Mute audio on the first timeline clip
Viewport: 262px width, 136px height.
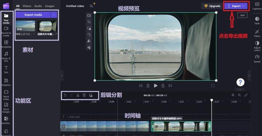pyautogui.click(x=63, y=126)
